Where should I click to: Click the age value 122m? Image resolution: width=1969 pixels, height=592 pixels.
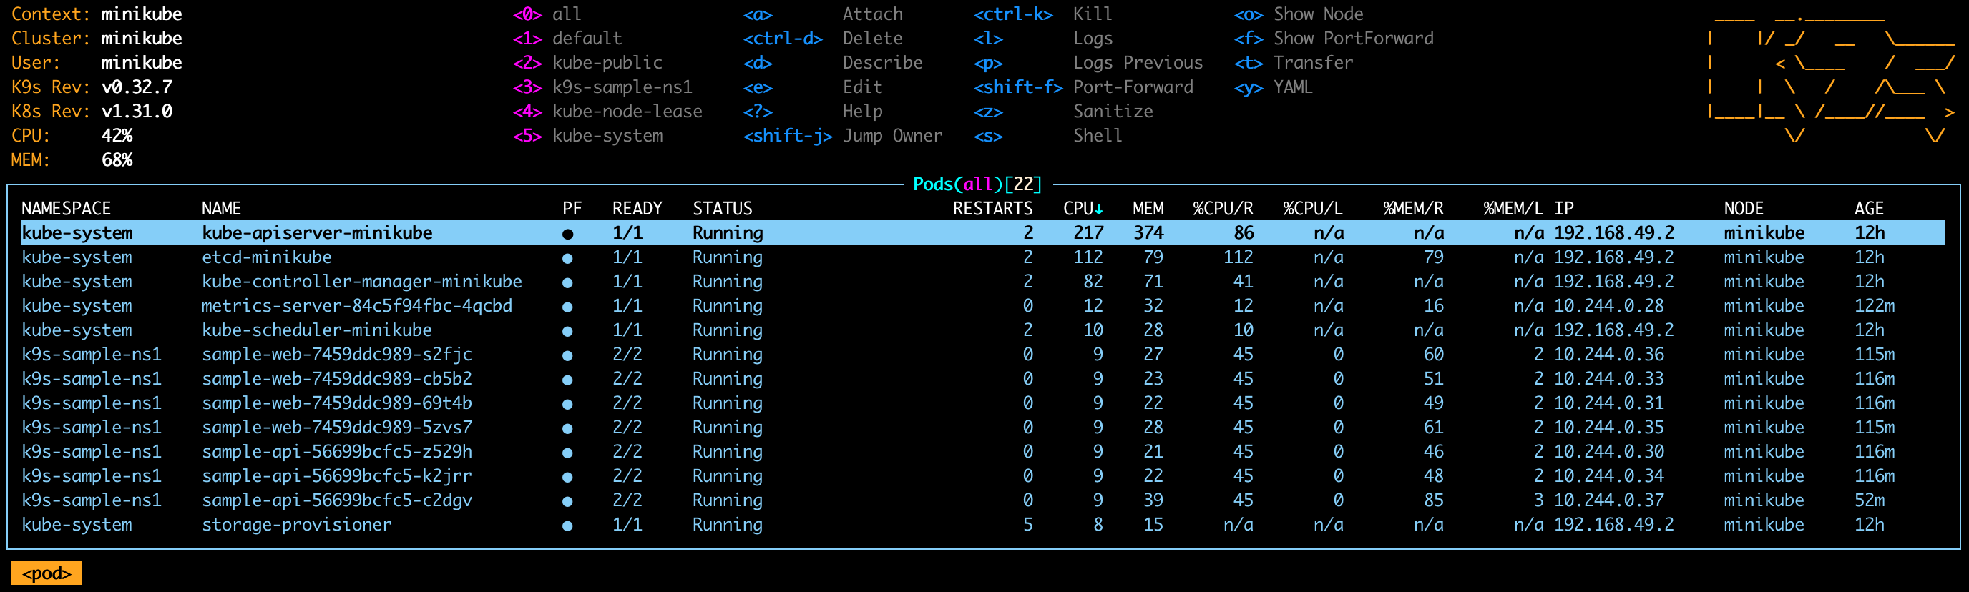pos(1875,306)
